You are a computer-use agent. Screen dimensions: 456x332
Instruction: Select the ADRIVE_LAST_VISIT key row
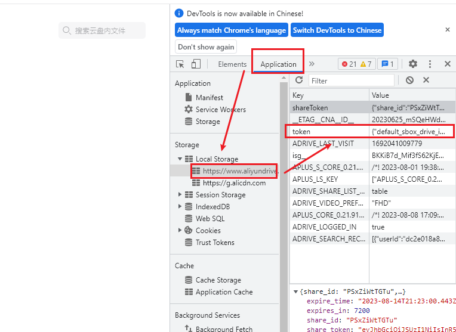click(x=373, y=144)
